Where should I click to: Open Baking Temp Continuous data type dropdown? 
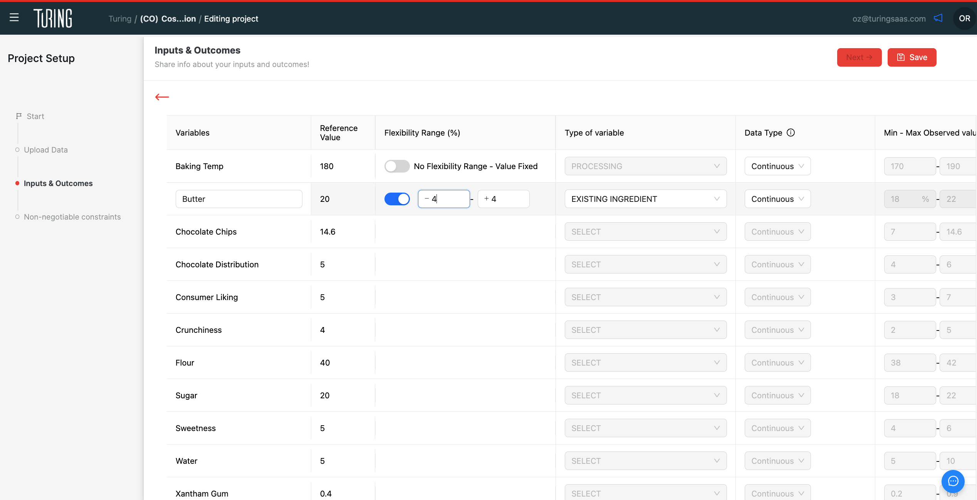coord(777,166)
